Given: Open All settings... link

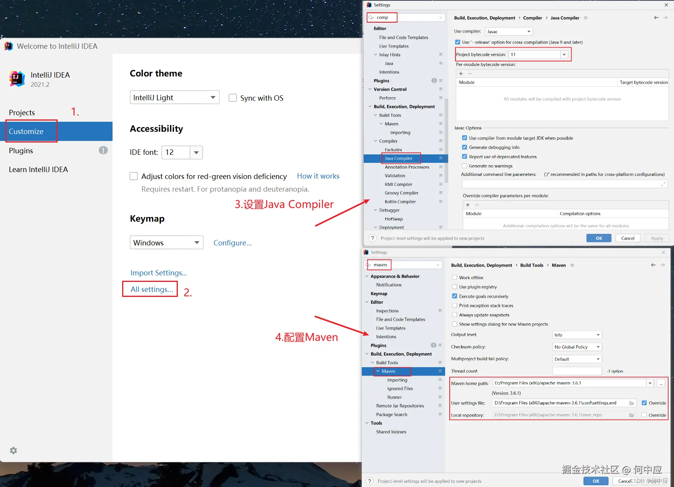Looking at the screenshot, I should coord(152,289).
